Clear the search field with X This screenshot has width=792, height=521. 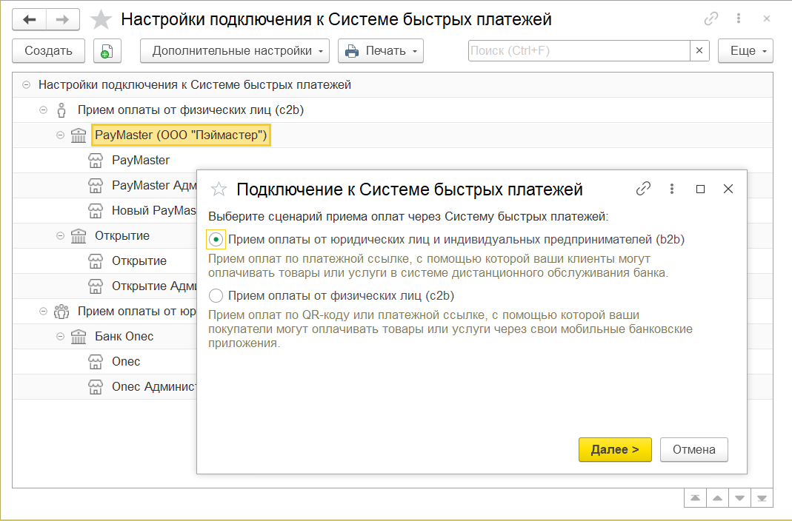pos(699,51)
